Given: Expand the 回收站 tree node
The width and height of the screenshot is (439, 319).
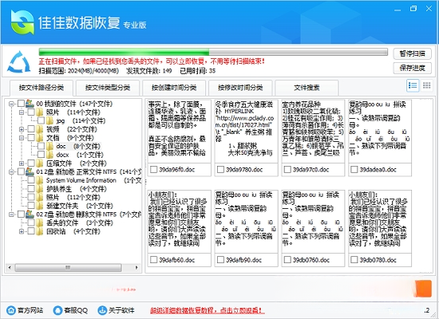Looking at the screenshot, I should click(x=22, y=231).
